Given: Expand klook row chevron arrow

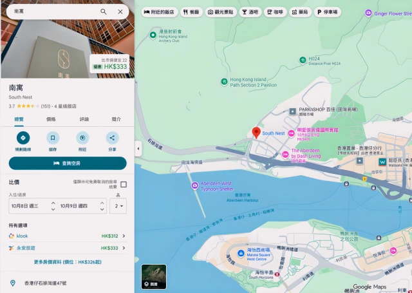Looking at the screenshot, I should (x=124, y=236).
